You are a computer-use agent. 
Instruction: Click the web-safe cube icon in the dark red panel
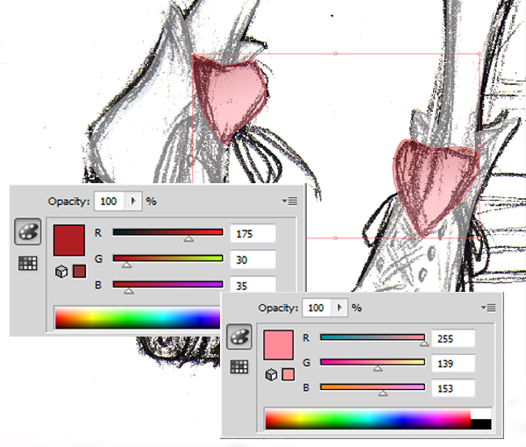click(61, 272)
